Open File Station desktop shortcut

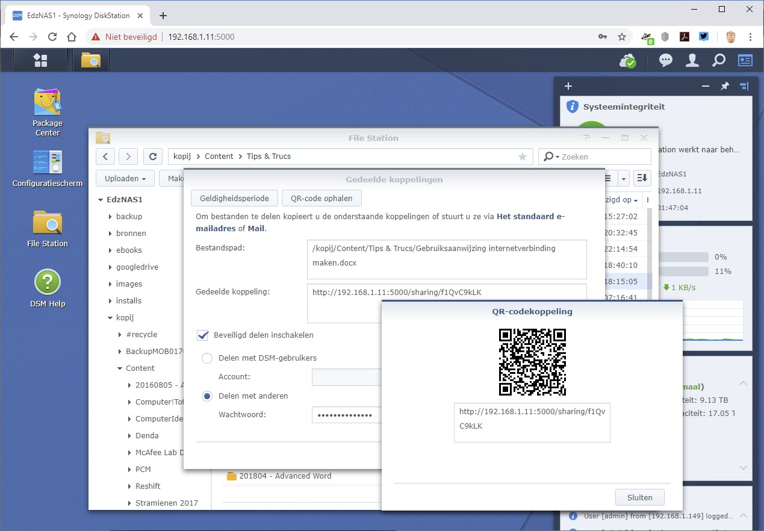point(48,229)
